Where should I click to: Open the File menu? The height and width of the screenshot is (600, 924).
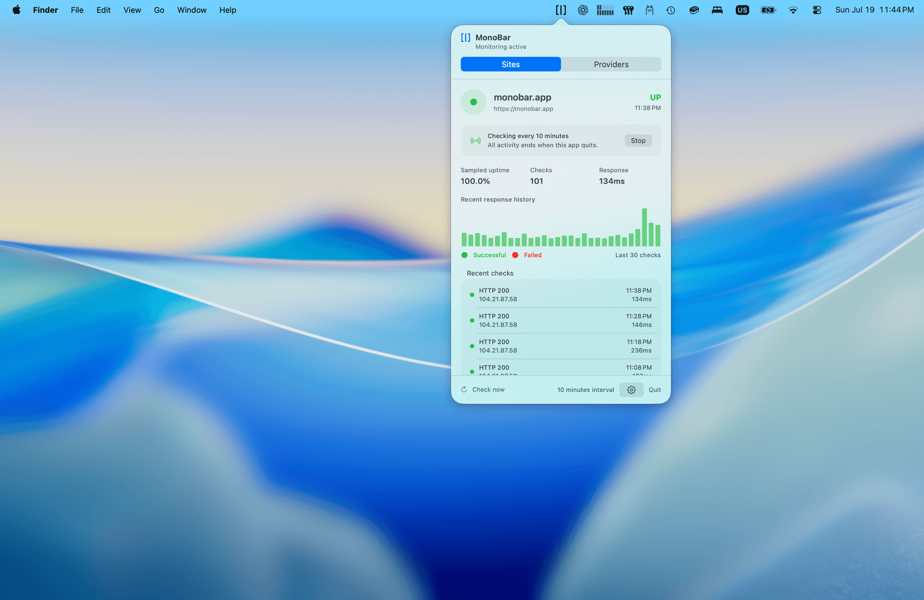[x=77, y=10]
